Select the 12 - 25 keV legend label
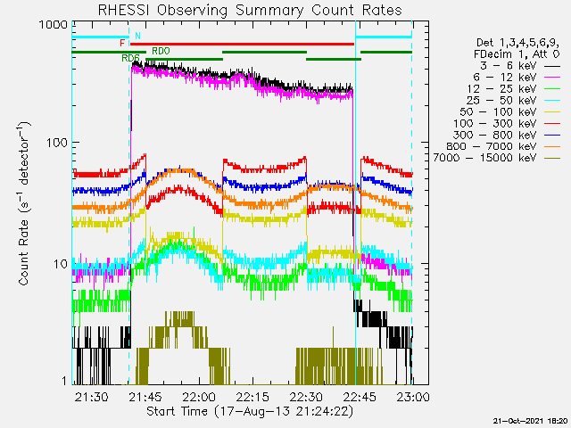Viewport: 571px width, 428px height. [501, 89]
